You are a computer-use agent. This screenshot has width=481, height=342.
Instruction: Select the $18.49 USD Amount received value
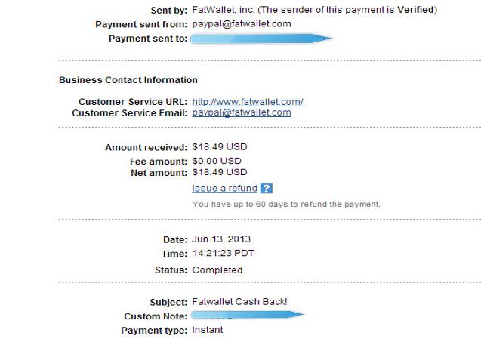click(220, 147)
